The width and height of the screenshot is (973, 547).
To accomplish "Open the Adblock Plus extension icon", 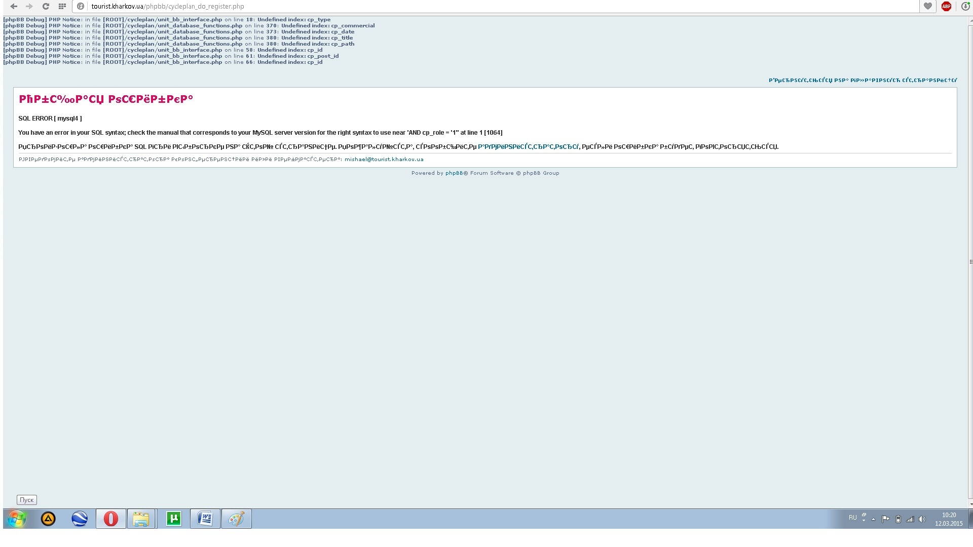I will click(x=946, y=6).
